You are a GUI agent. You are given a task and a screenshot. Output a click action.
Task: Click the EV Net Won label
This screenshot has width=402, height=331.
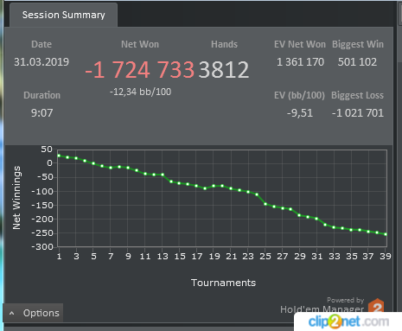[x=300, y=44]
